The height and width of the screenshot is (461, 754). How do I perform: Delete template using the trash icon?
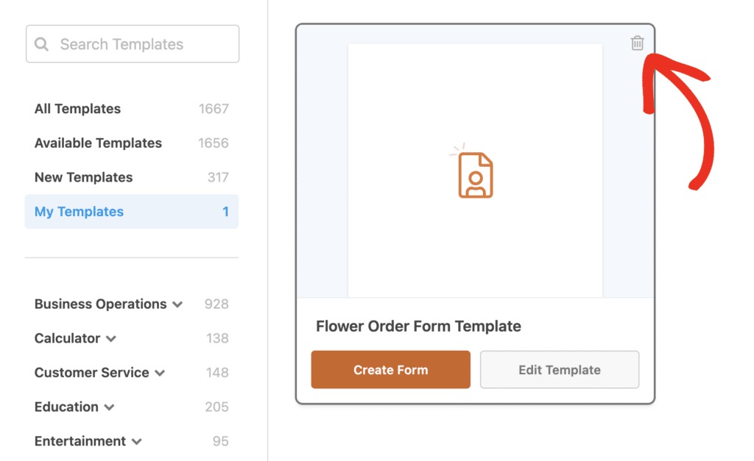click(637, 43)
